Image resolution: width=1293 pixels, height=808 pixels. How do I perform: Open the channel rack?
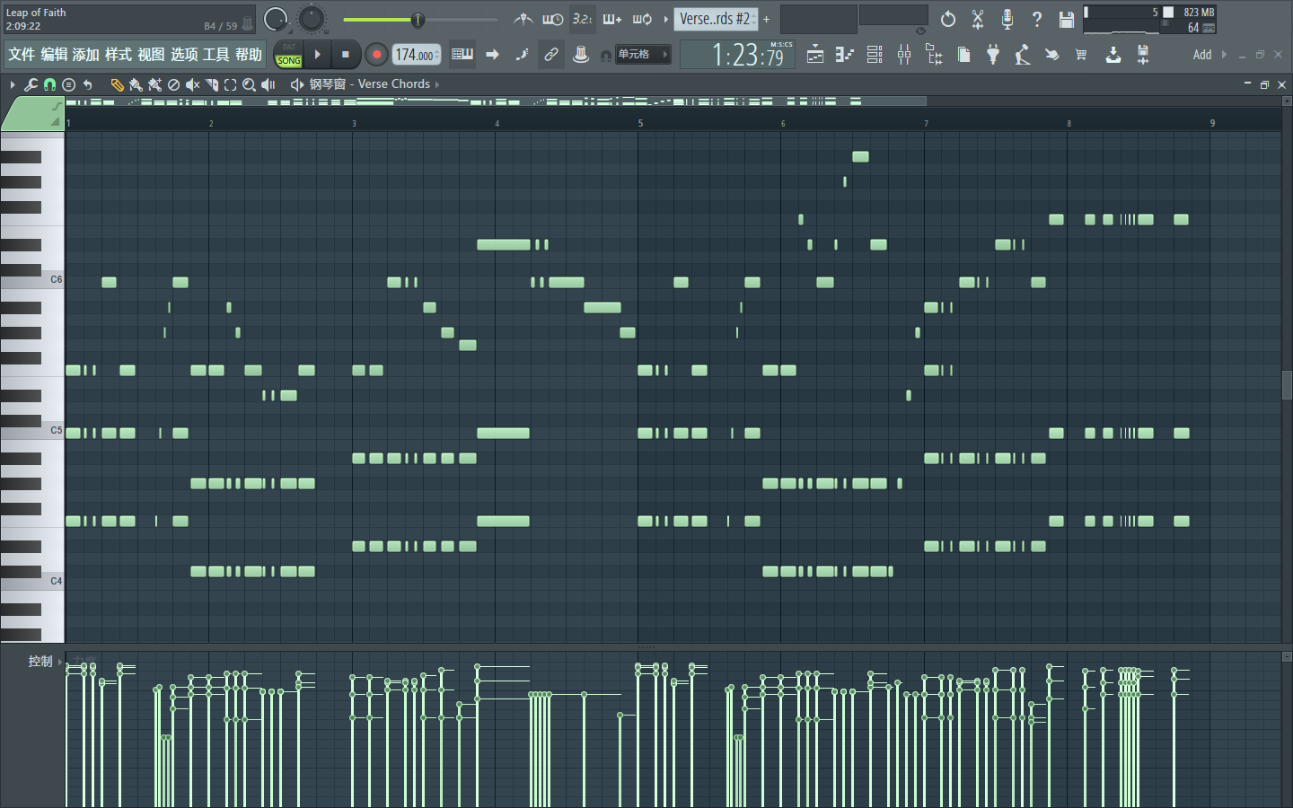pos(875,55)
